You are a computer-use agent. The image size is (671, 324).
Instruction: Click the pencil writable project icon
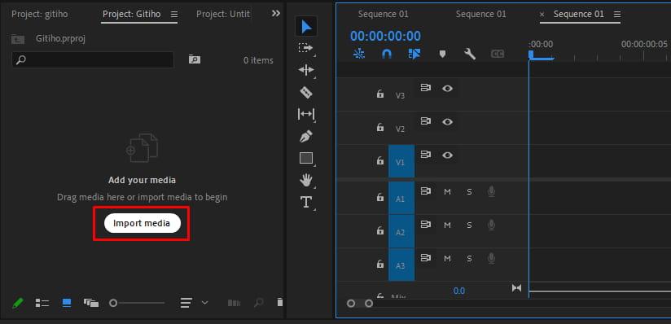(x=18, y=304)
